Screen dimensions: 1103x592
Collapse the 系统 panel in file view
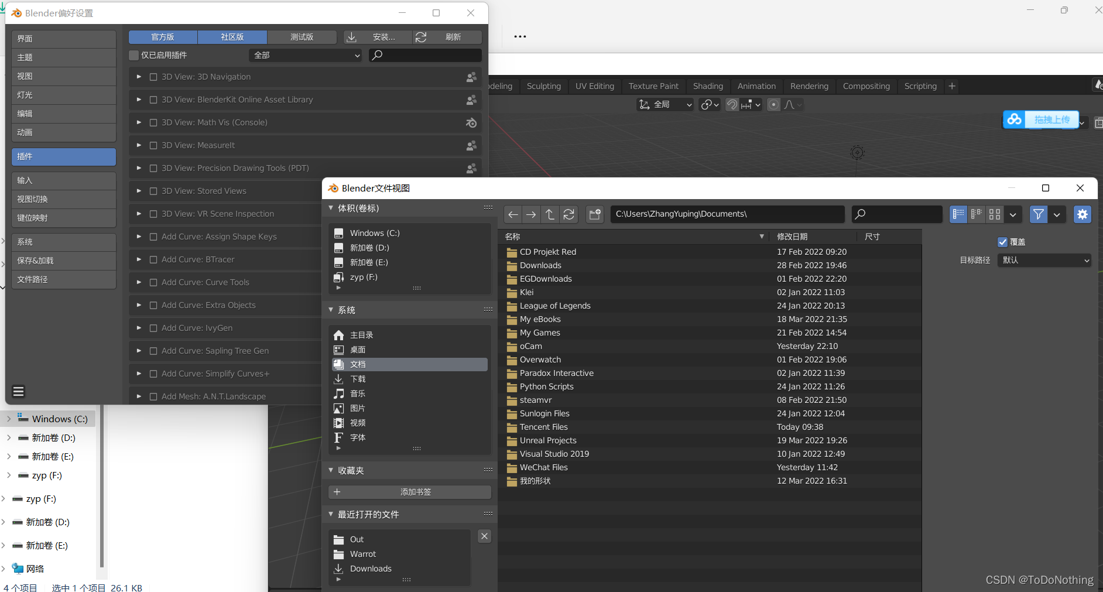(331, 310)
